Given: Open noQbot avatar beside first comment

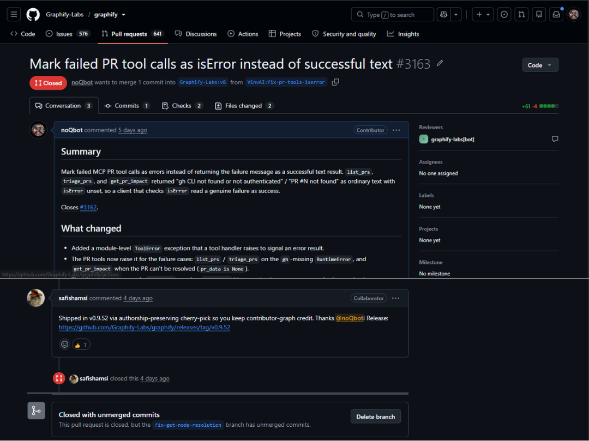Looking at the screenshot, I should pos(38,130).
